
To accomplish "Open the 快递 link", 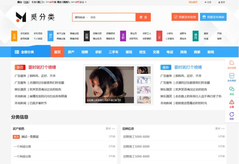I will (206, 39).
